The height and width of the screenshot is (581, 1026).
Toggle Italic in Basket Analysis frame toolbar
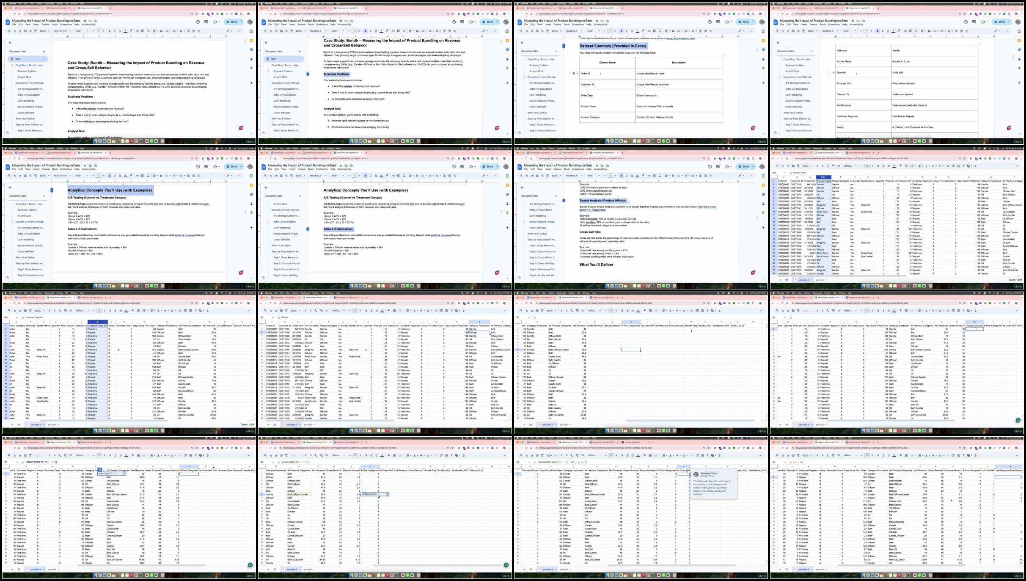[627, 176]
